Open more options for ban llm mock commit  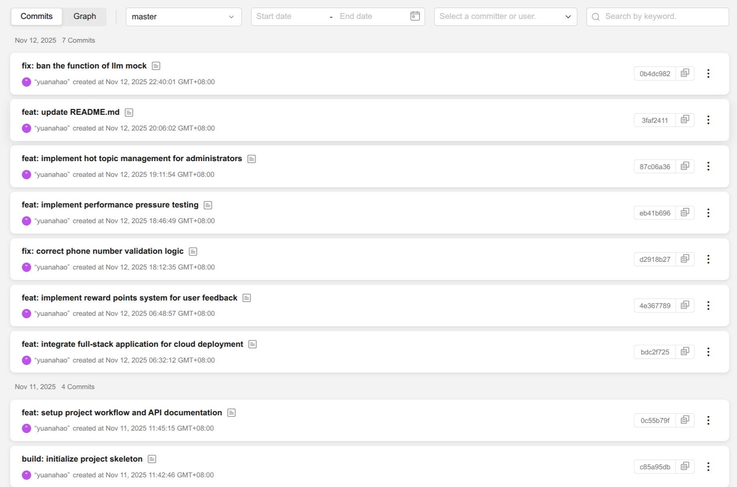click(708, 73)
